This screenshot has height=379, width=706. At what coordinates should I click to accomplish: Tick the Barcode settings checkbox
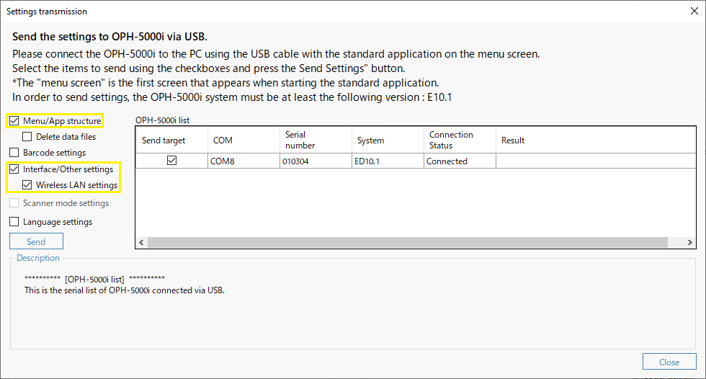pos(14,153)
